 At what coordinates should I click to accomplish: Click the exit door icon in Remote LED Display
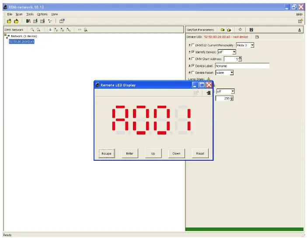[x=209, y=93]
